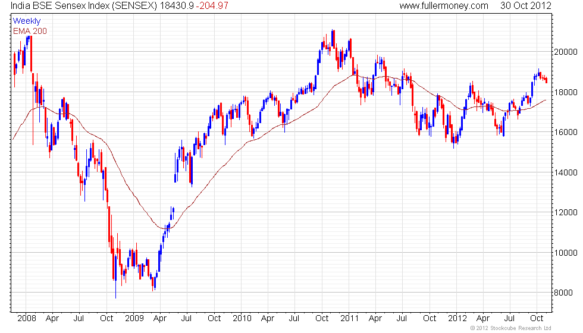This screenshot has width=583, height=333.
Task: Click the last 'Oct' label after 2012
Action: pos(537,319)
